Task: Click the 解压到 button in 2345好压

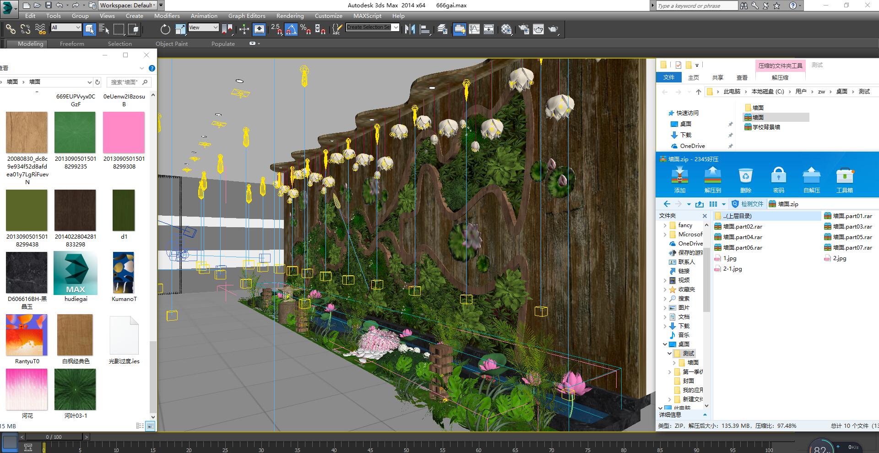Action: coord(712,180)
